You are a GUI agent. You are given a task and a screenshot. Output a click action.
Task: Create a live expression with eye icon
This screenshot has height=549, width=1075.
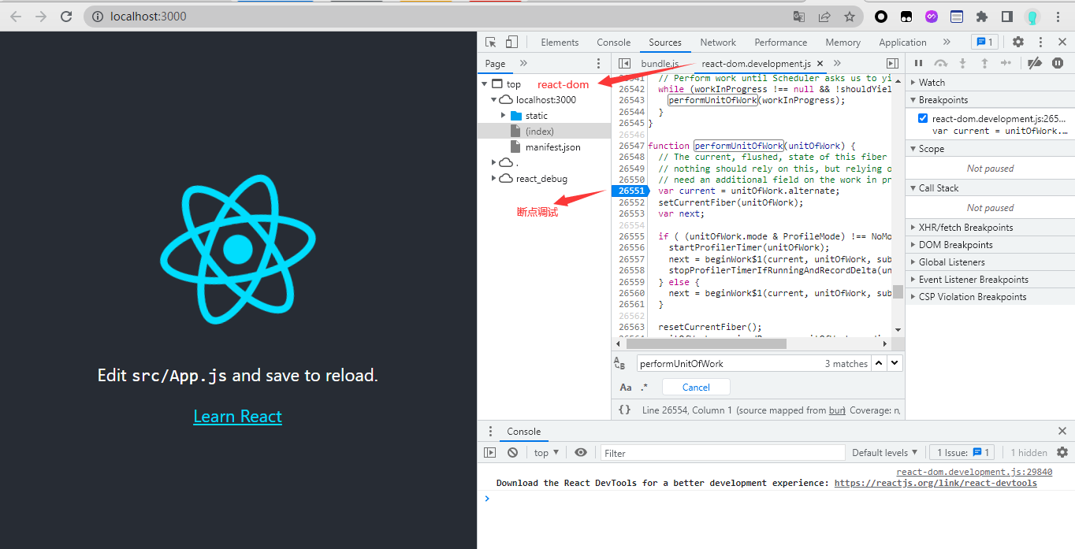(581, 453)
